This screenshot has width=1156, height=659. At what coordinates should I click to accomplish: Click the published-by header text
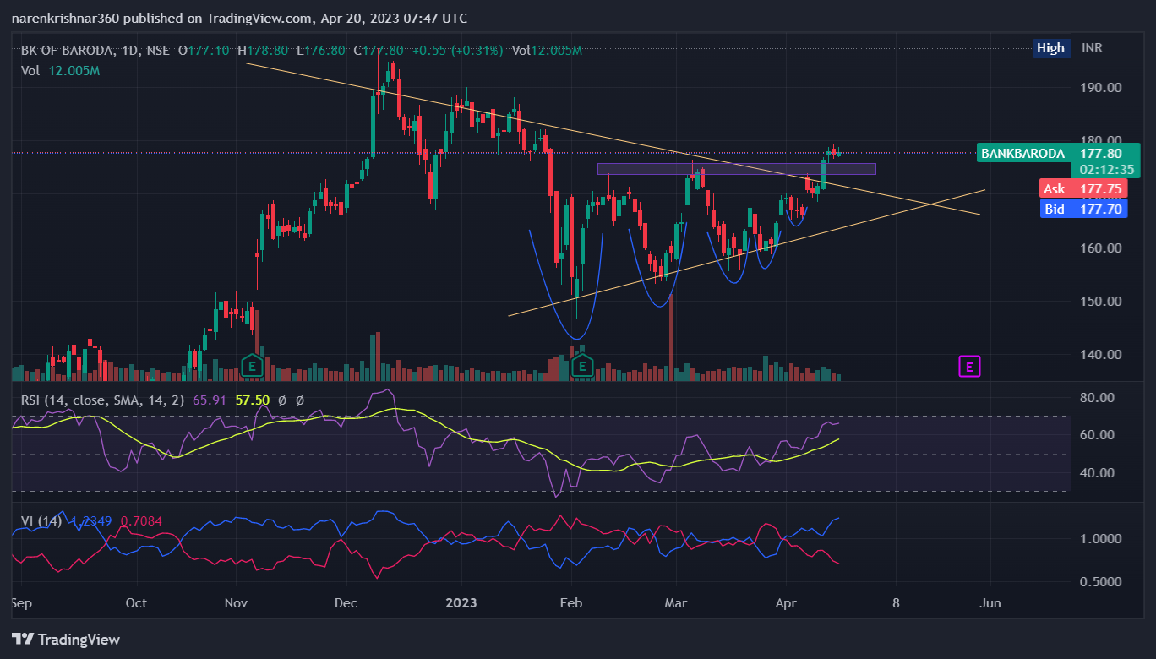pos(239,18)
